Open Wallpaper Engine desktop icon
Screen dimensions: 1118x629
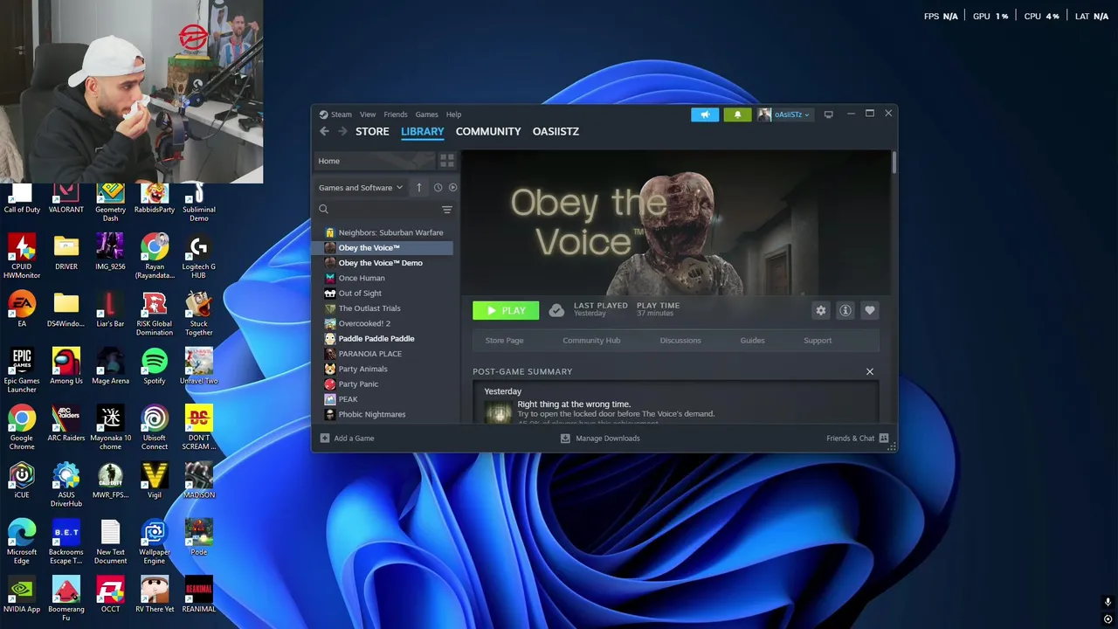[155, 543]
